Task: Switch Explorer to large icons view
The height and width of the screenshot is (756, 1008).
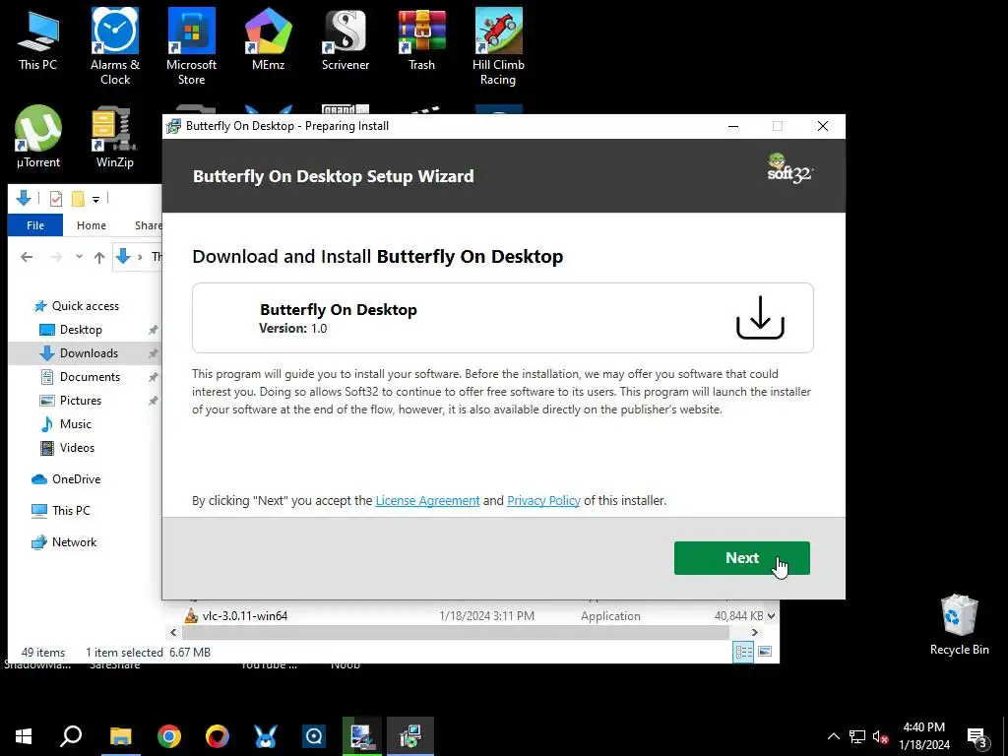Action: [764, 653]
